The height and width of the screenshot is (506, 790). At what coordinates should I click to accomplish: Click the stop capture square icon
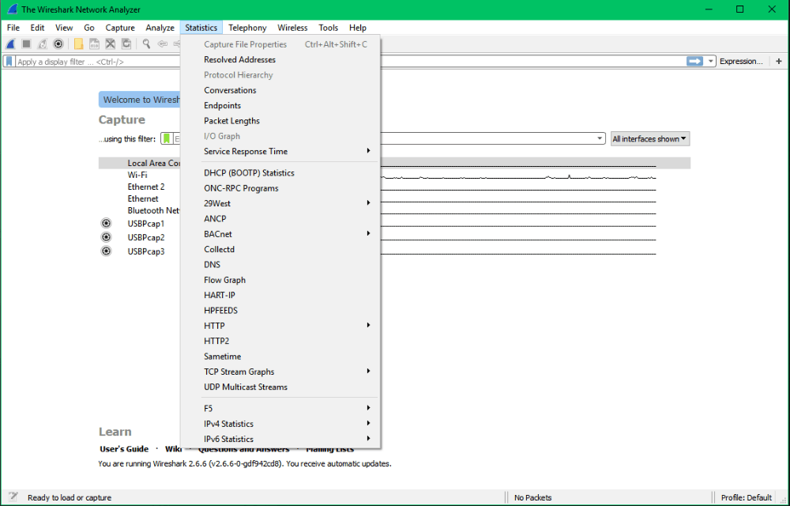click(26, 44)
